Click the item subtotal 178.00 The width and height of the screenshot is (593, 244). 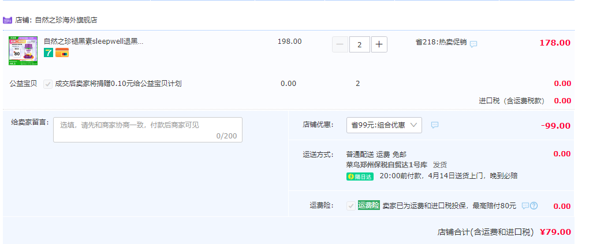pos(555,43)
